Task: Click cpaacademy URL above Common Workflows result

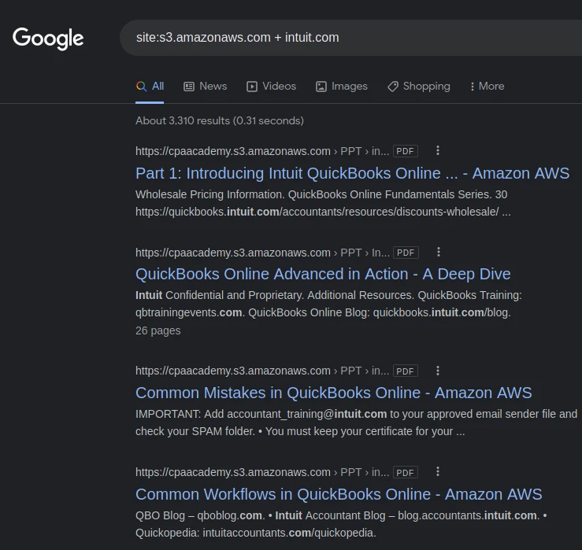Action: pos(232,472)
